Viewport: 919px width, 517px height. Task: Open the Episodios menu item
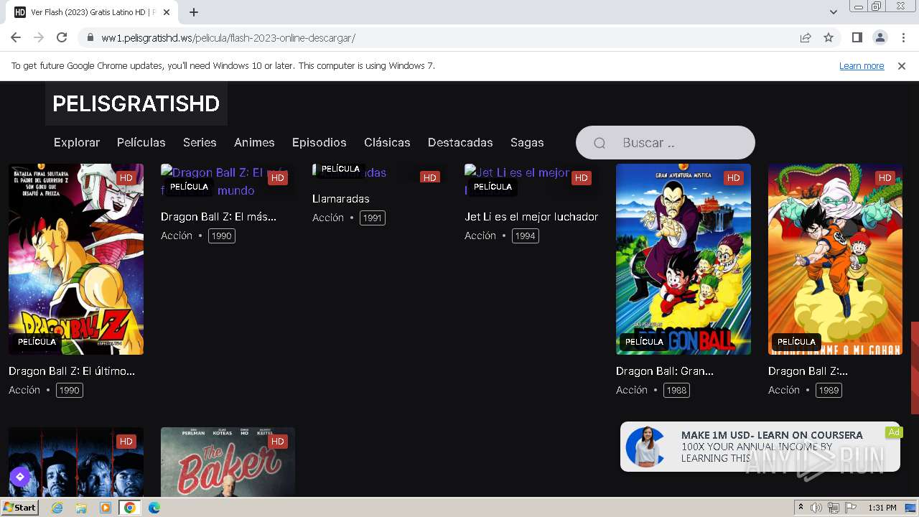click(319, 142)
